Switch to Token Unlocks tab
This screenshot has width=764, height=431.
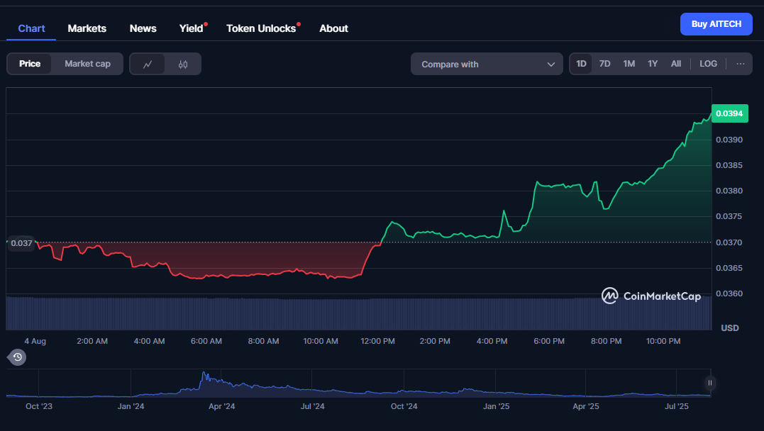(260, 28)
